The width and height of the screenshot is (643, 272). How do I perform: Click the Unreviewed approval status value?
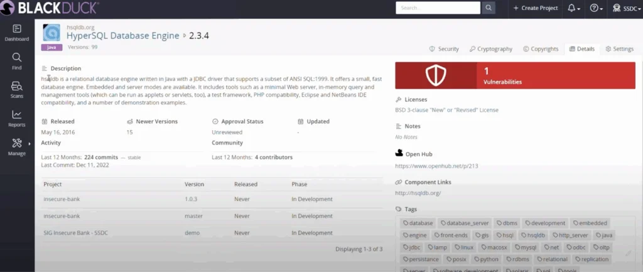click(x=227, y=133)
